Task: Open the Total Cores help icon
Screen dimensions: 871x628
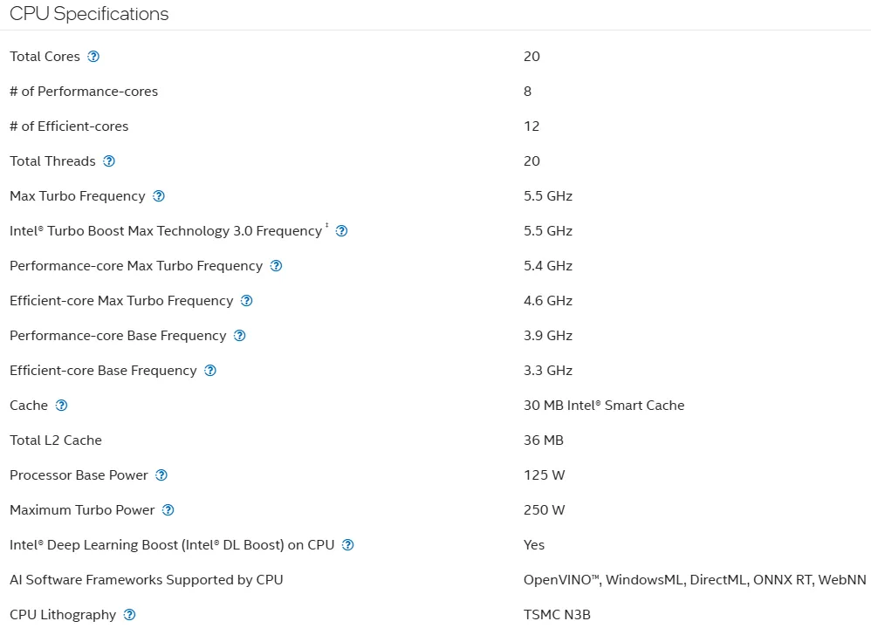Action: point(93,57)
